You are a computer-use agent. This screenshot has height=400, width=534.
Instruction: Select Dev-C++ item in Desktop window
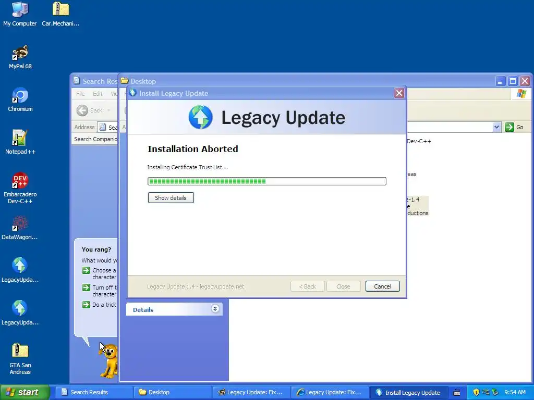(x=419, y=141)
